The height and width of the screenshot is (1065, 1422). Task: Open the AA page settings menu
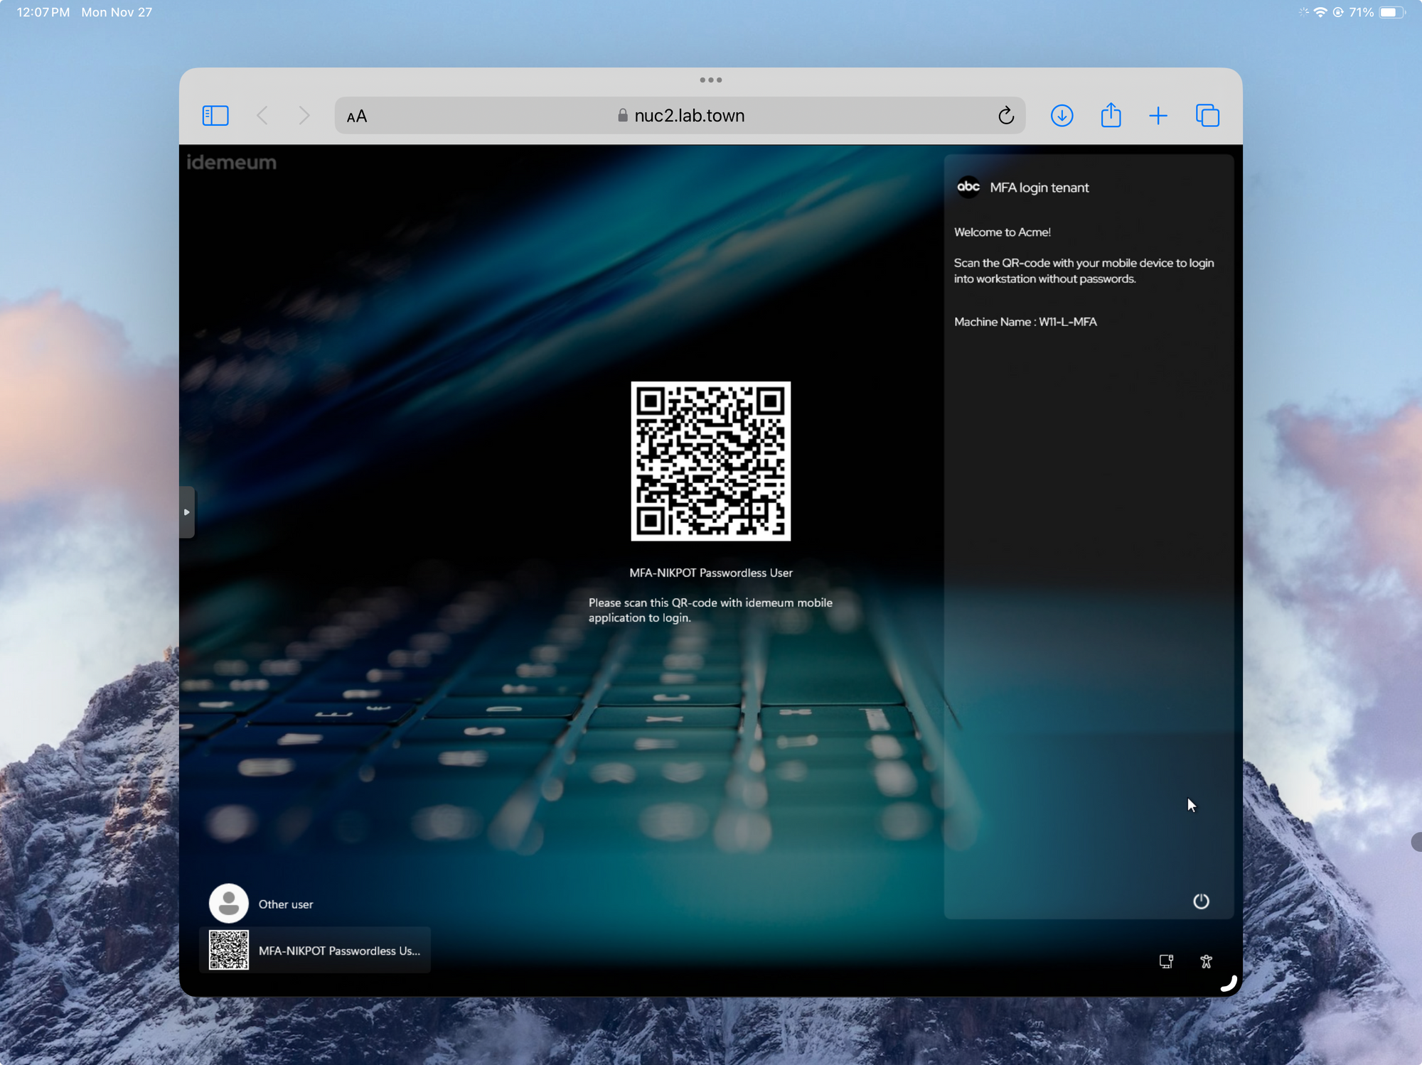357,117
